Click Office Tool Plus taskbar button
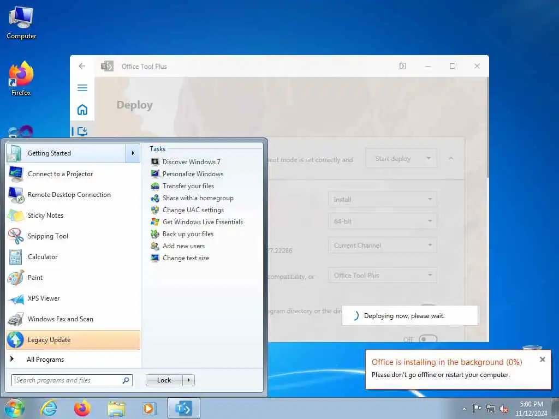The image size is (559, 419). pyautogui.click(x=183, y=408)
